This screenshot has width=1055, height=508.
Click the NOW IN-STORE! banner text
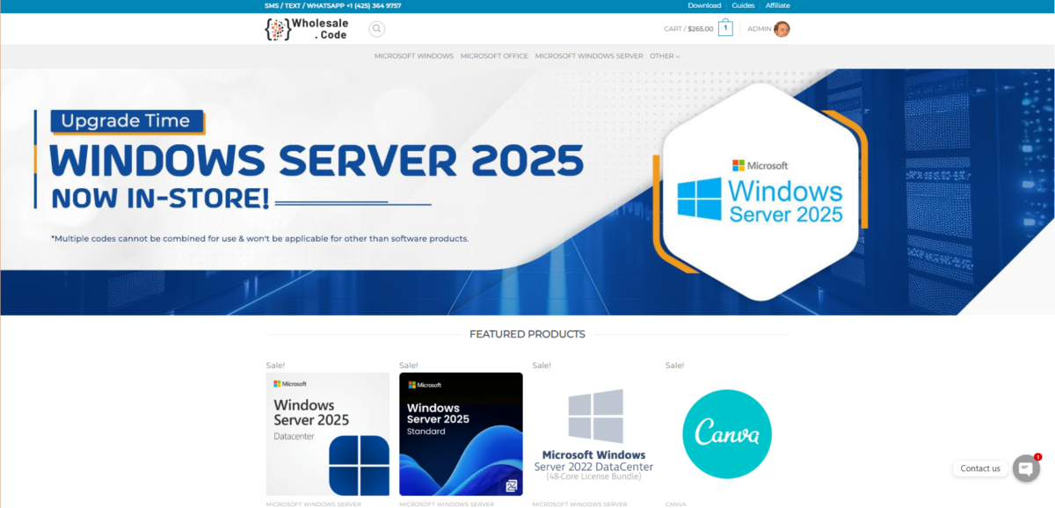[161, 199]
